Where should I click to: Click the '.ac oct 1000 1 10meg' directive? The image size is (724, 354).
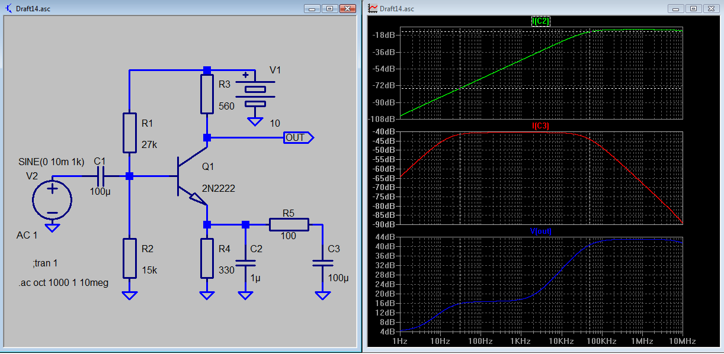63,283
